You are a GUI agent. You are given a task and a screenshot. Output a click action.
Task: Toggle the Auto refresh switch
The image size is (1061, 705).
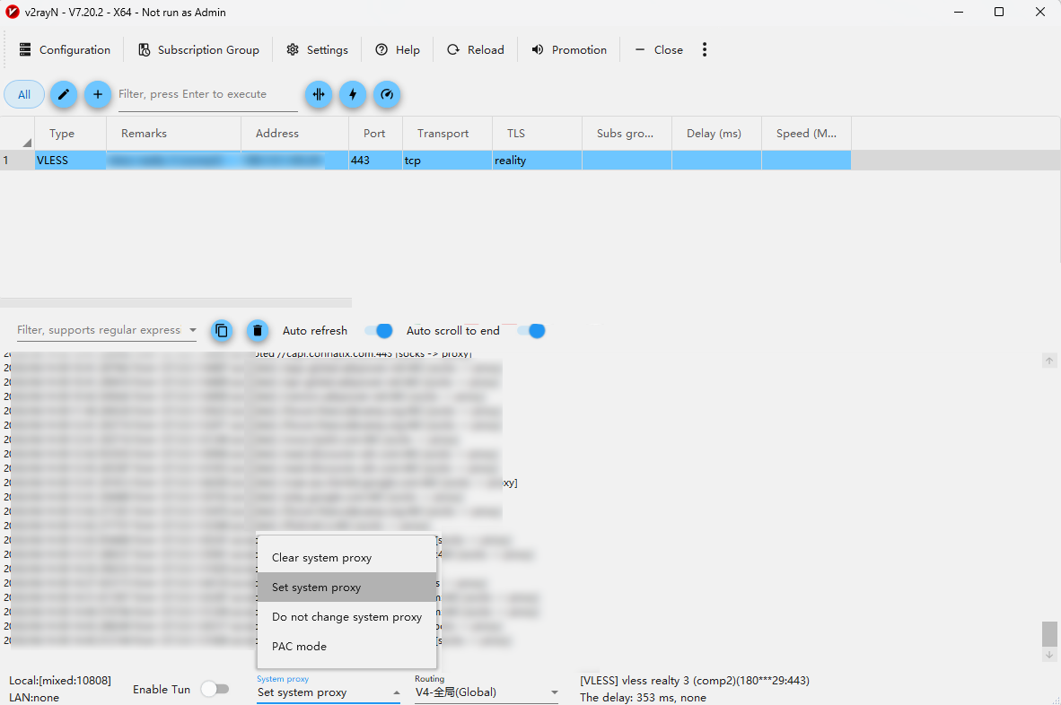(378, 331)
